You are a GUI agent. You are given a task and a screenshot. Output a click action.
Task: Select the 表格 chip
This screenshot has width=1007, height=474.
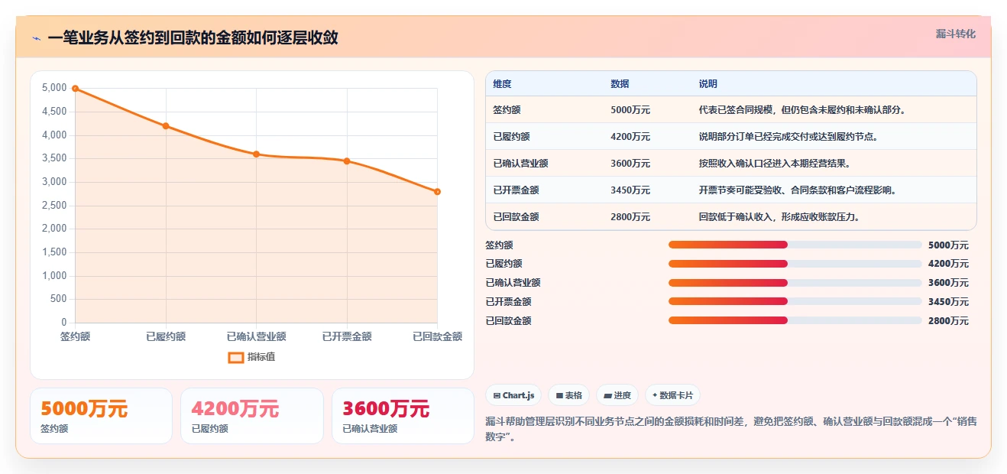[569, 395]
